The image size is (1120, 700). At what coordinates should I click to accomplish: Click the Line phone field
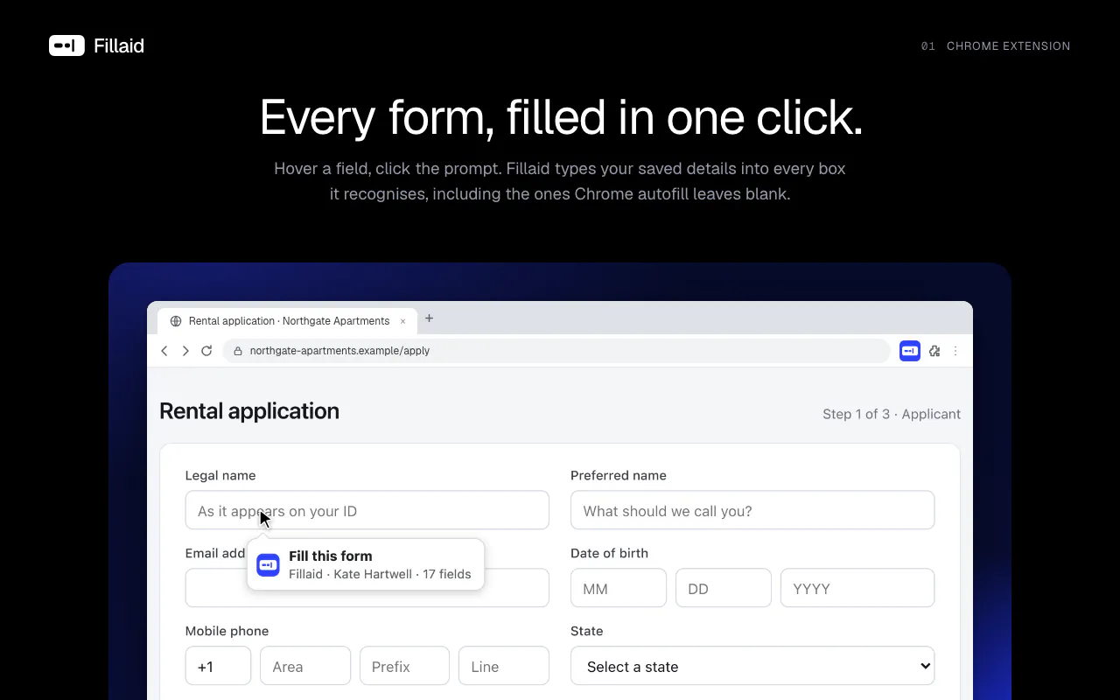pos(504,666)
